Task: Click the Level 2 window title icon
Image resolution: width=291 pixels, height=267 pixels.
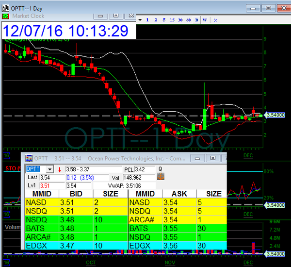Action: pos(29,158)
